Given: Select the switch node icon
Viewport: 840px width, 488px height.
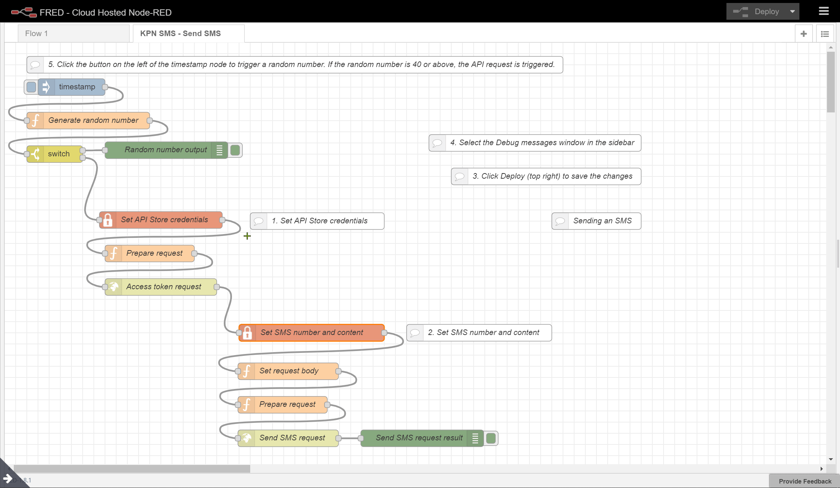Looking at the screenshot, I should tap(35, 154).
